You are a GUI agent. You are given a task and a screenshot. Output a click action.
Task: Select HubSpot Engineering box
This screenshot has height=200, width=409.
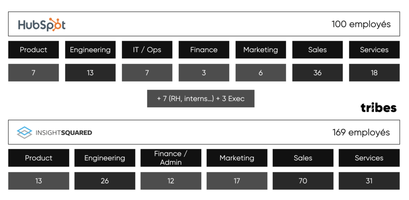point(90,50)
